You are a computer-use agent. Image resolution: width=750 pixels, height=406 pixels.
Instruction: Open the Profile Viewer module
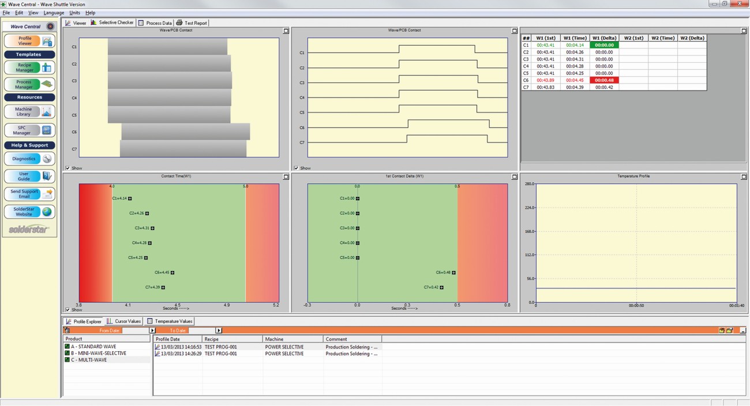[x=29, y=41]
